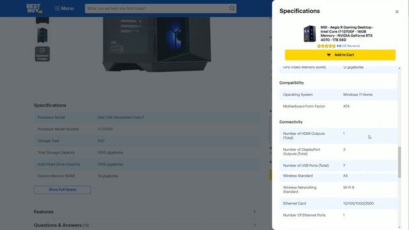Click the star rating in Specifications panel
The height and width of the screenshot is (230, 409).
pyautogui.click(x=327, y=46)
